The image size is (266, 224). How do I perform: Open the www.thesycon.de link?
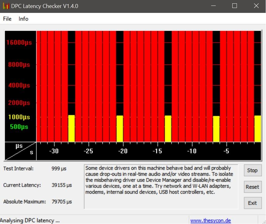point(211,220)
